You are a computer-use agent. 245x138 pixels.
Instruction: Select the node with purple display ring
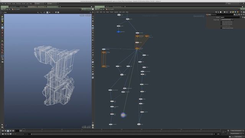123,115
